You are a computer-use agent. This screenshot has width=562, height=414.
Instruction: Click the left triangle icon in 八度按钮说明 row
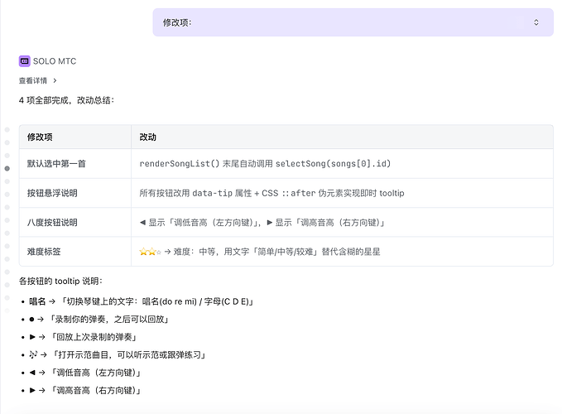[x=142, y=223]
